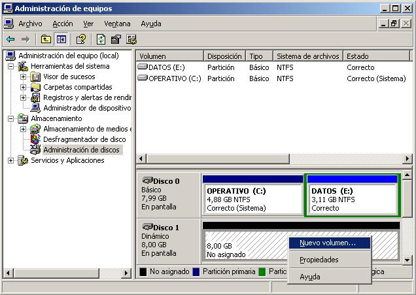Click the Disco 1 disk icon
Screen dimensions: 416x295
(x=147, y=228)
